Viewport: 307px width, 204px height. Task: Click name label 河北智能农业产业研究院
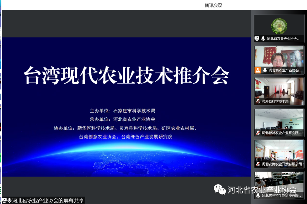pos(282,133)
